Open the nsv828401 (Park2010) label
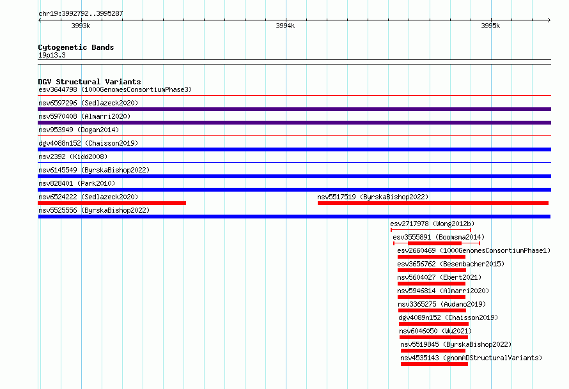This screenshot has height=389, width=569. click(77, 183)
